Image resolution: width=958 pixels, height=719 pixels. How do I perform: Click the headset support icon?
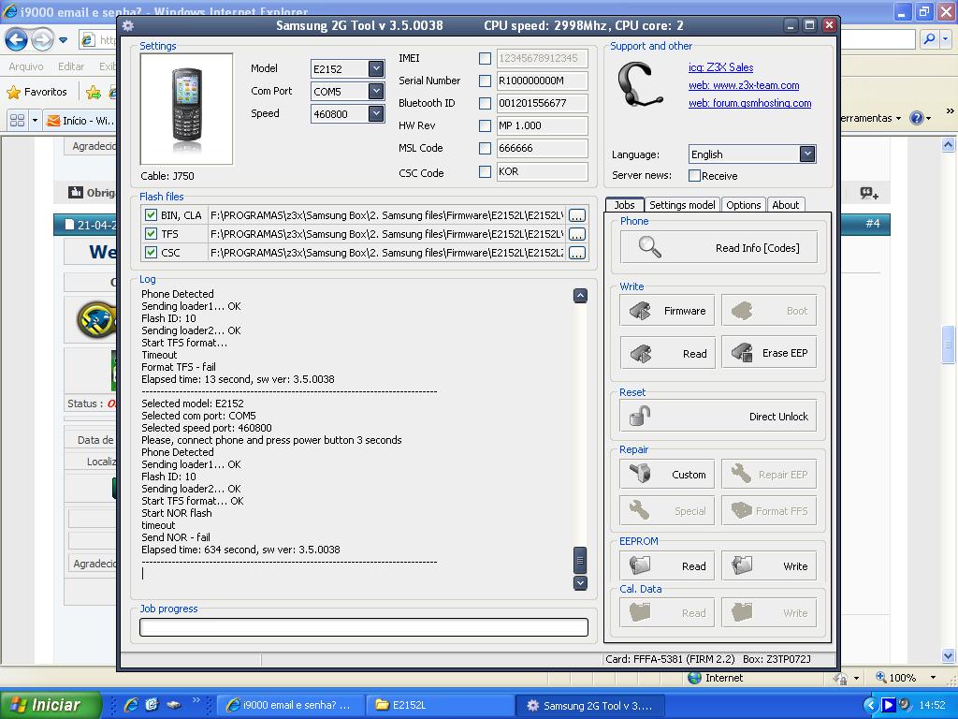point(640,85)
